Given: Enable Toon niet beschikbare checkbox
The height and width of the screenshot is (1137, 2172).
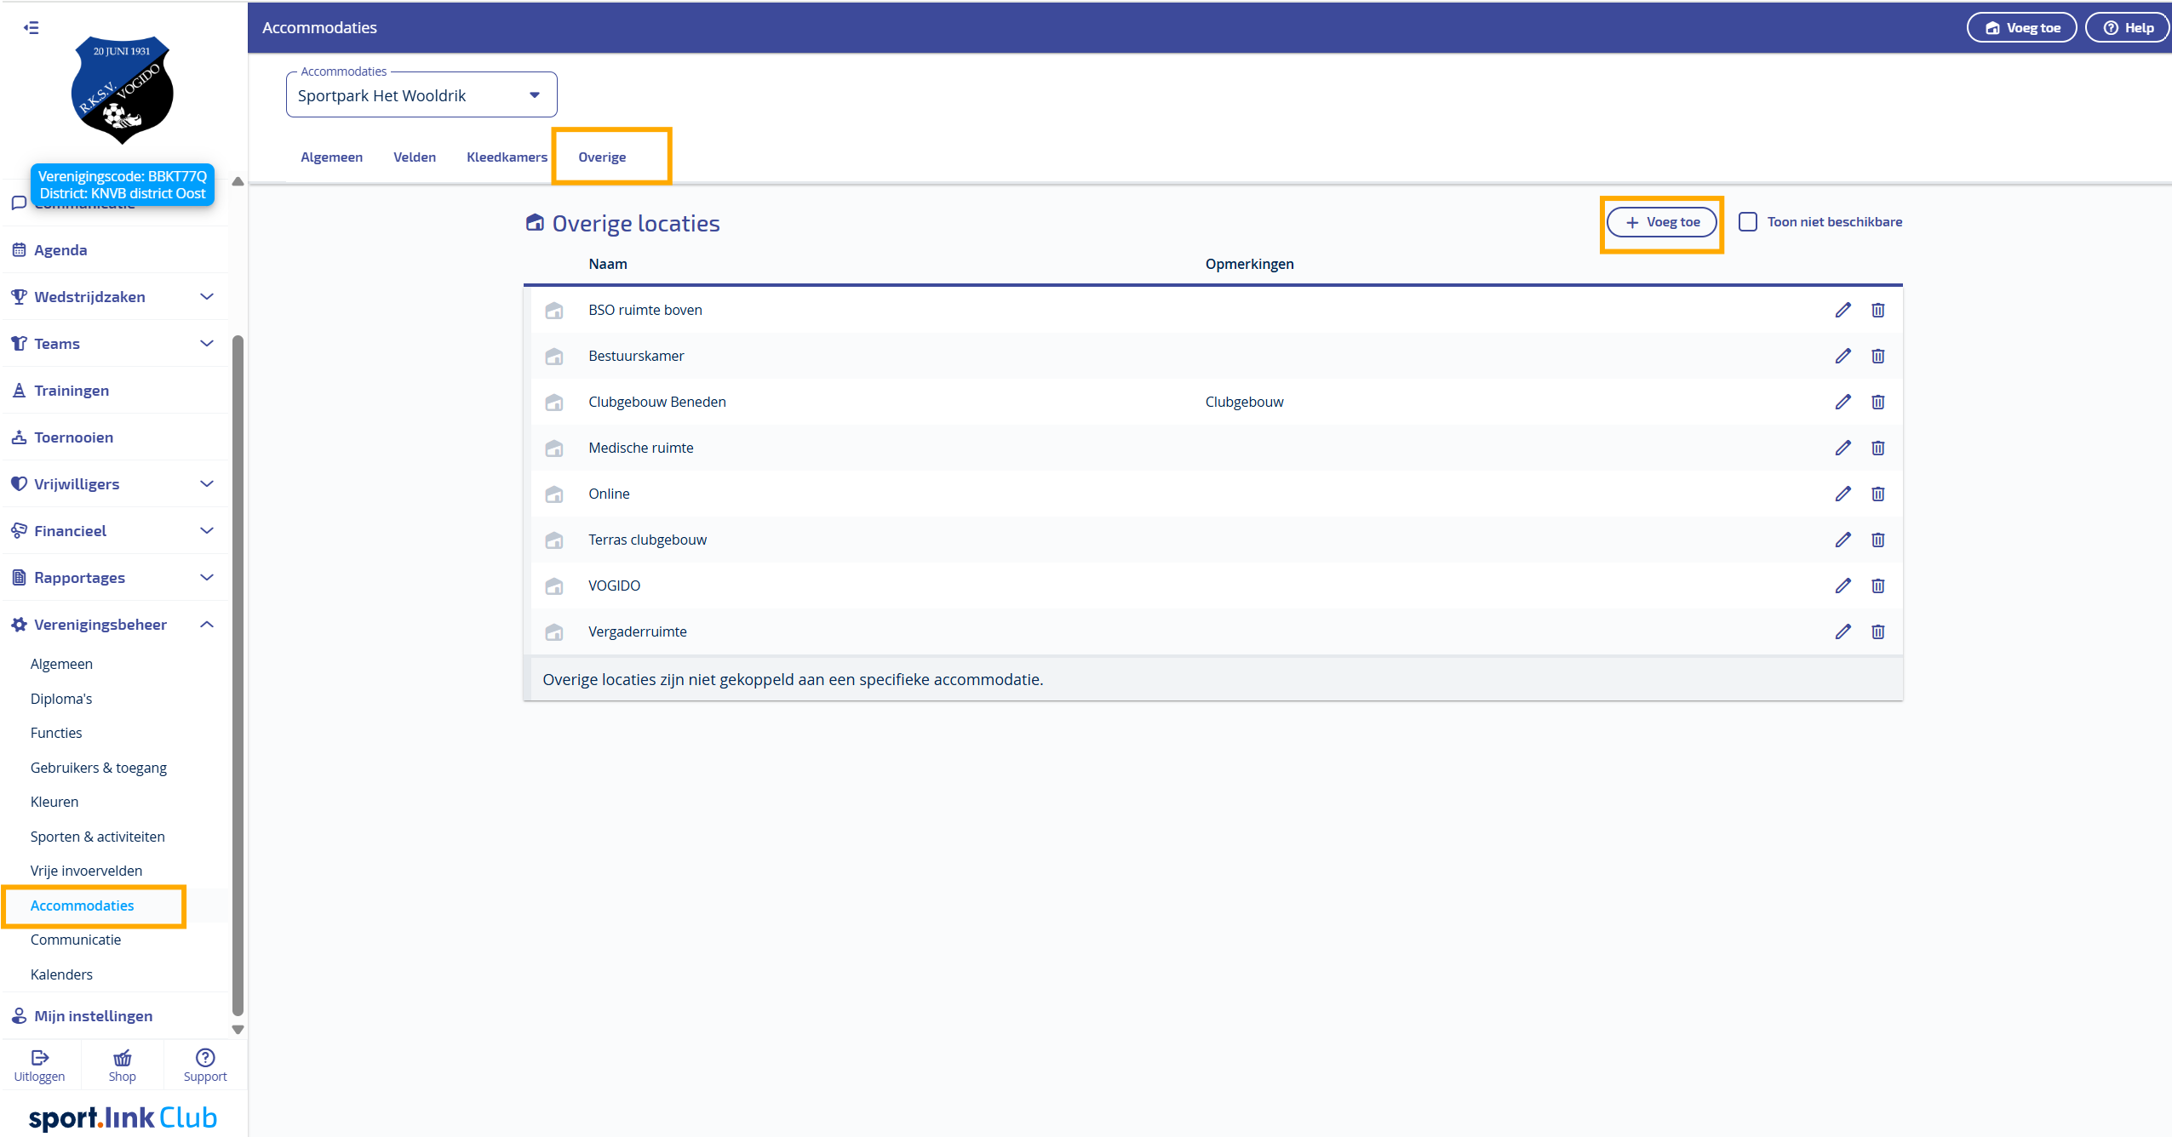Looking at the screenshot, I should pyautogui.click(x=1747, y=222).
